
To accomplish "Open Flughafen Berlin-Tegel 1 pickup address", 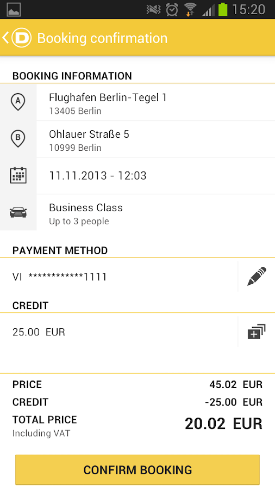I will point(155,102).
